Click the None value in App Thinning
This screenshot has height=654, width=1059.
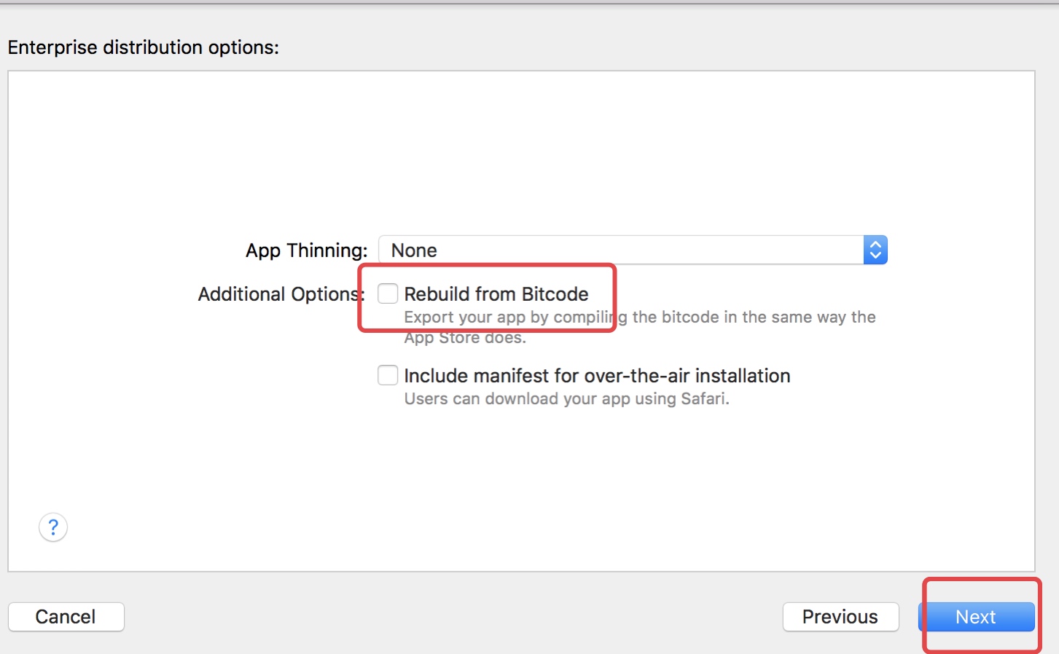pos(414,251)
